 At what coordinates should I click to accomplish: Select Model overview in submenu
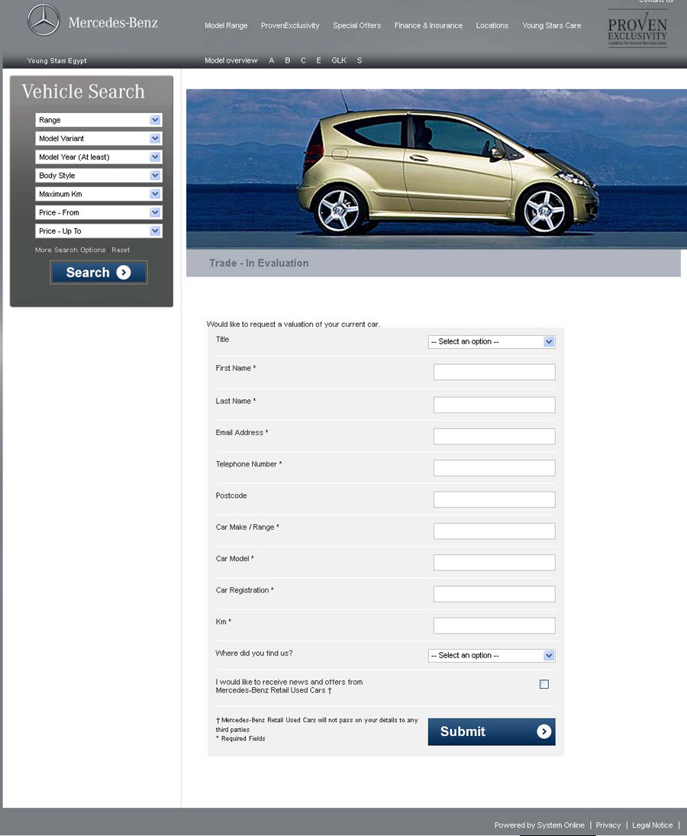(231, 61)
